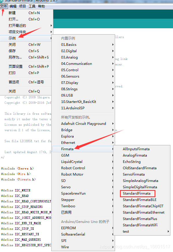Load StandardFirmataBLE example
The image size is (173, 252).
[142, 200]
